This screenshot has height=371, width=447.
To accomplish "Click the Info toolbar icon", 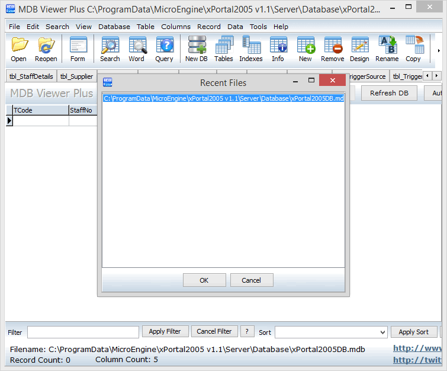I will (x=278, y=49).
